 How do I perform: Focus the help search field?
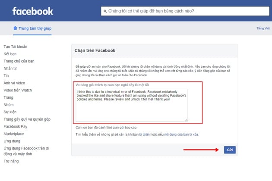point(185,11)
